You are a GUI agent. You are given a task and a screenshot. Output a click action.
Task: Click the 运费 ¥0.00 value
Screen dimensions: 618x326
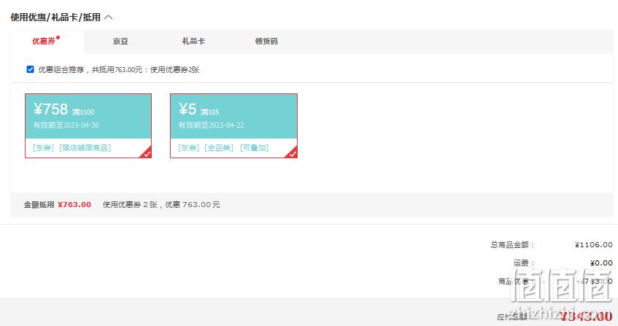coord(601,263)
